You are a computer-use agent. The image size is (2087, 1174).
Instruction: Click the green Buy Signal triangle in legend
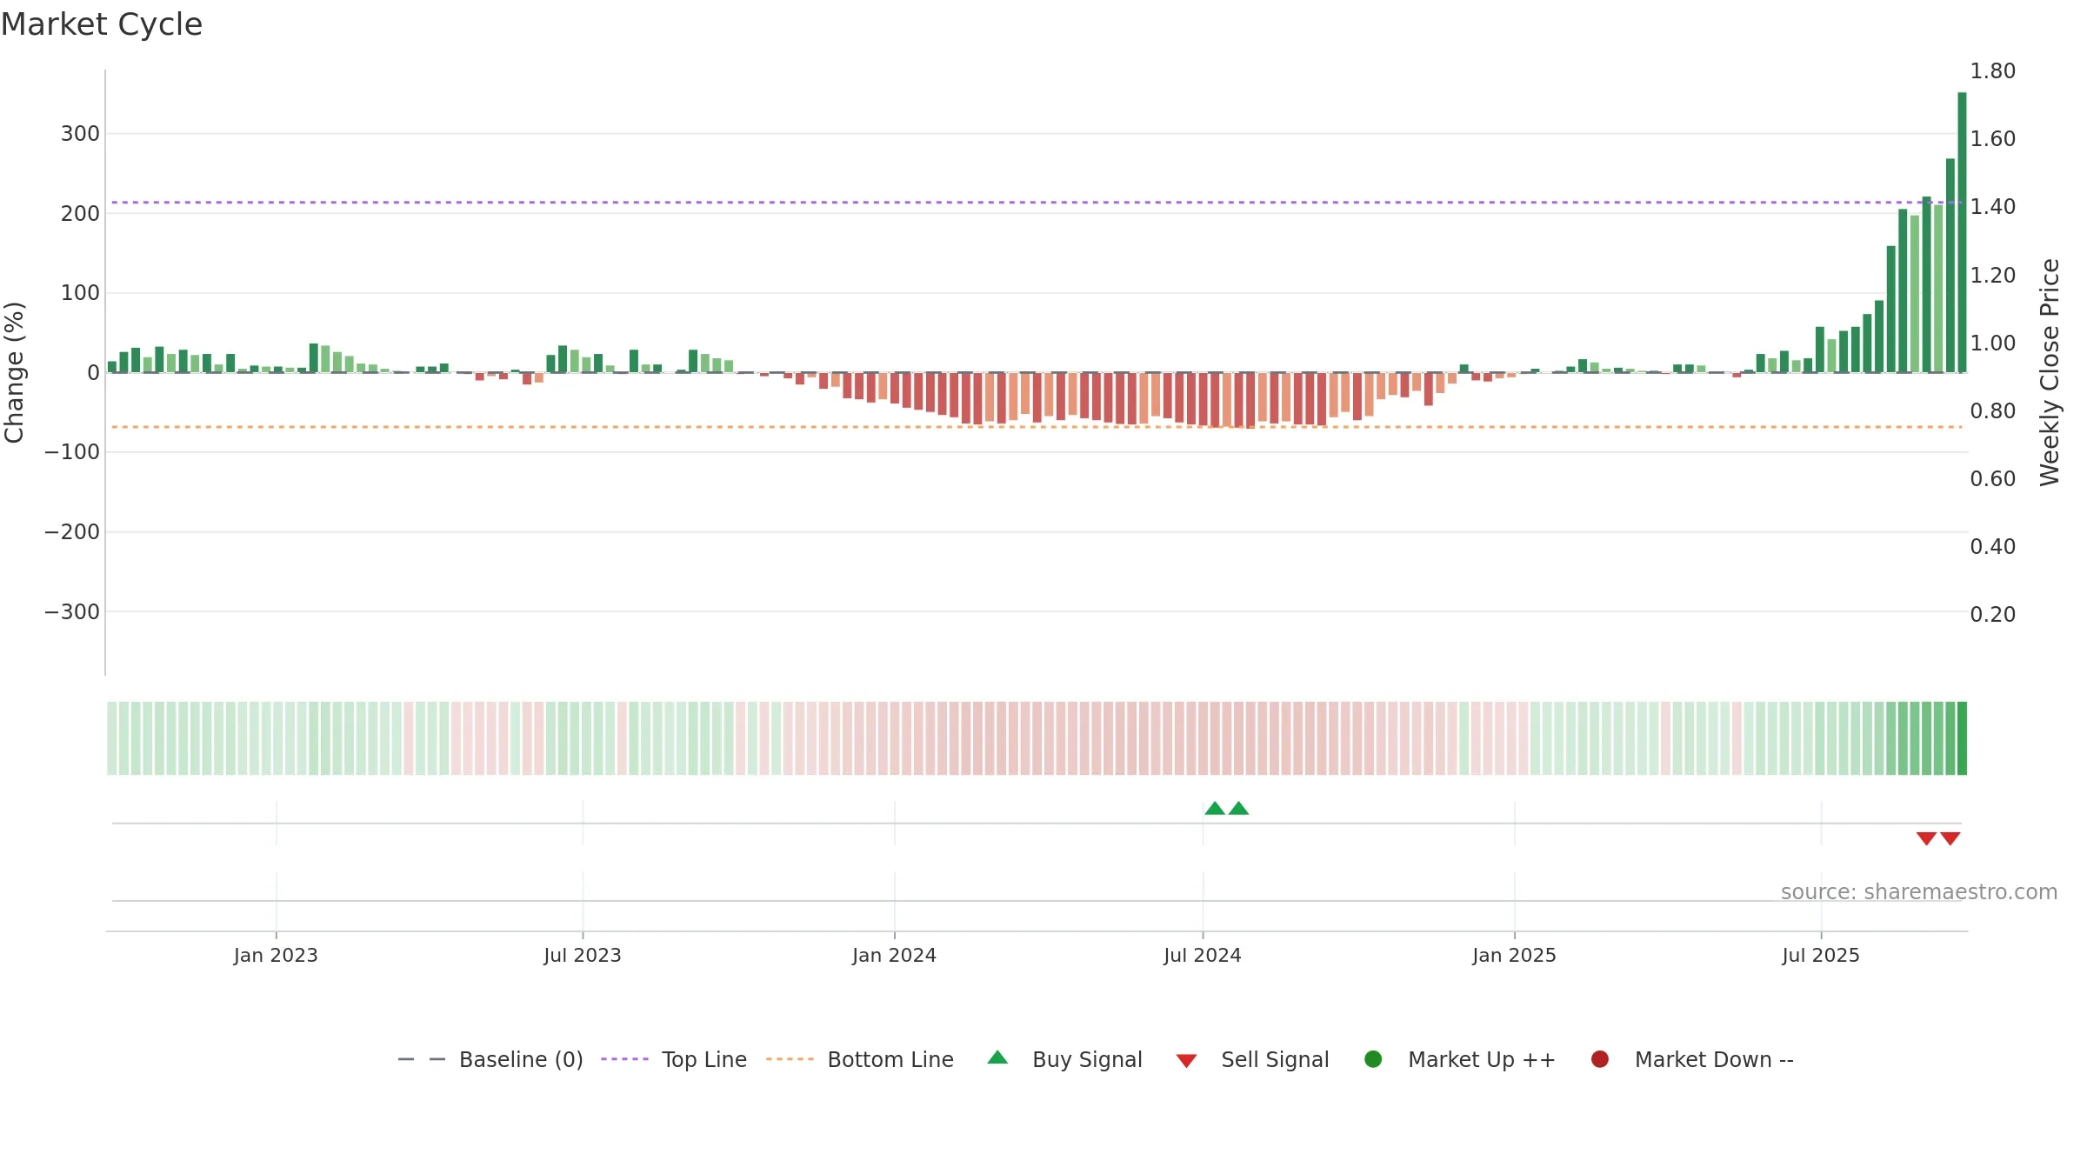(997, 1057)
